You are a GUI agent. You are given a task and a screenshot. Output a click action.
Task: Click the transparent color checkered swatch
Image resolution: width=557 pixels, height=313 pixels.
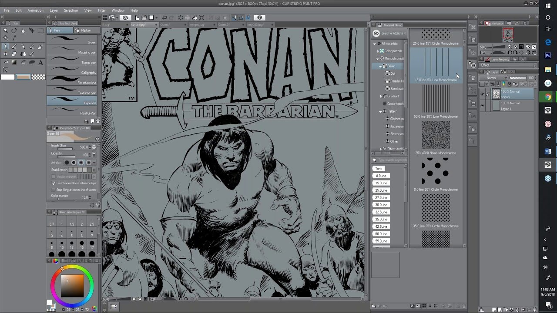38,77
